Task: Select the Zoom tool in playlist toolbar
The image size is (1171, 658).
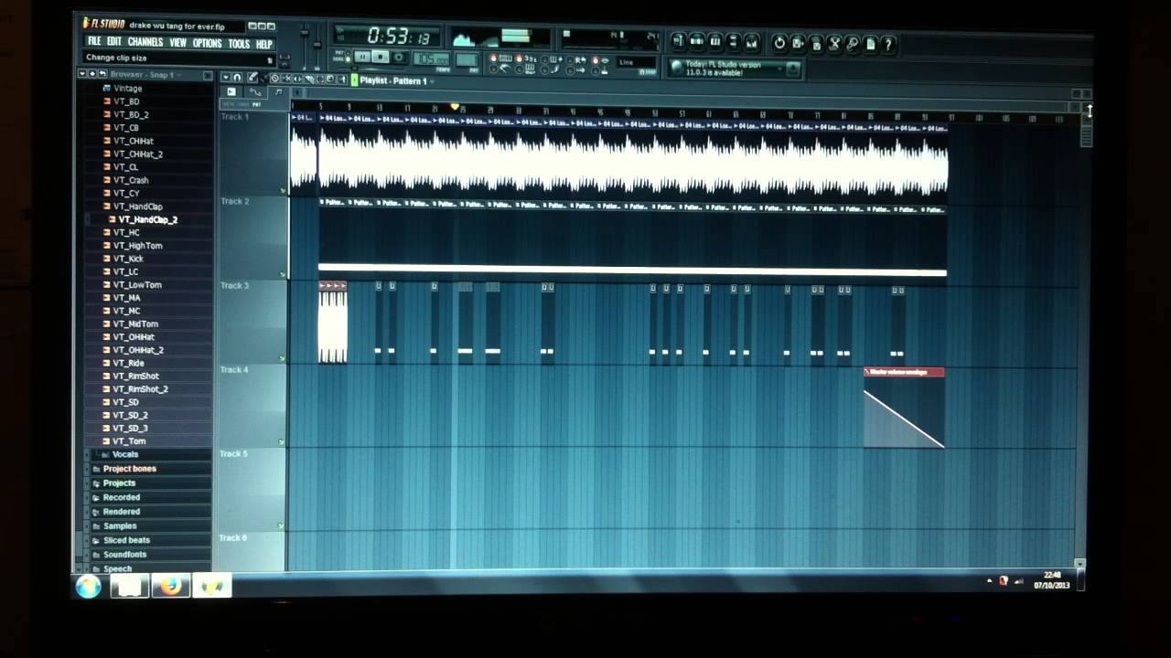Action: tap(330, 79)
